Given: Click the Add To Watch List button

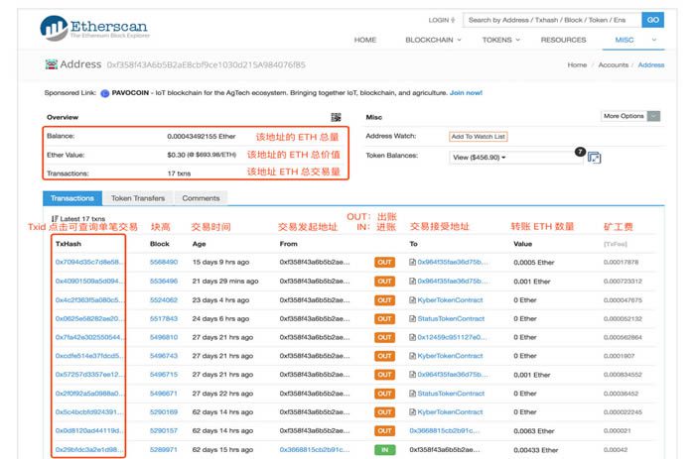Looking at the screenshot, I should click(x=478, y=136).
